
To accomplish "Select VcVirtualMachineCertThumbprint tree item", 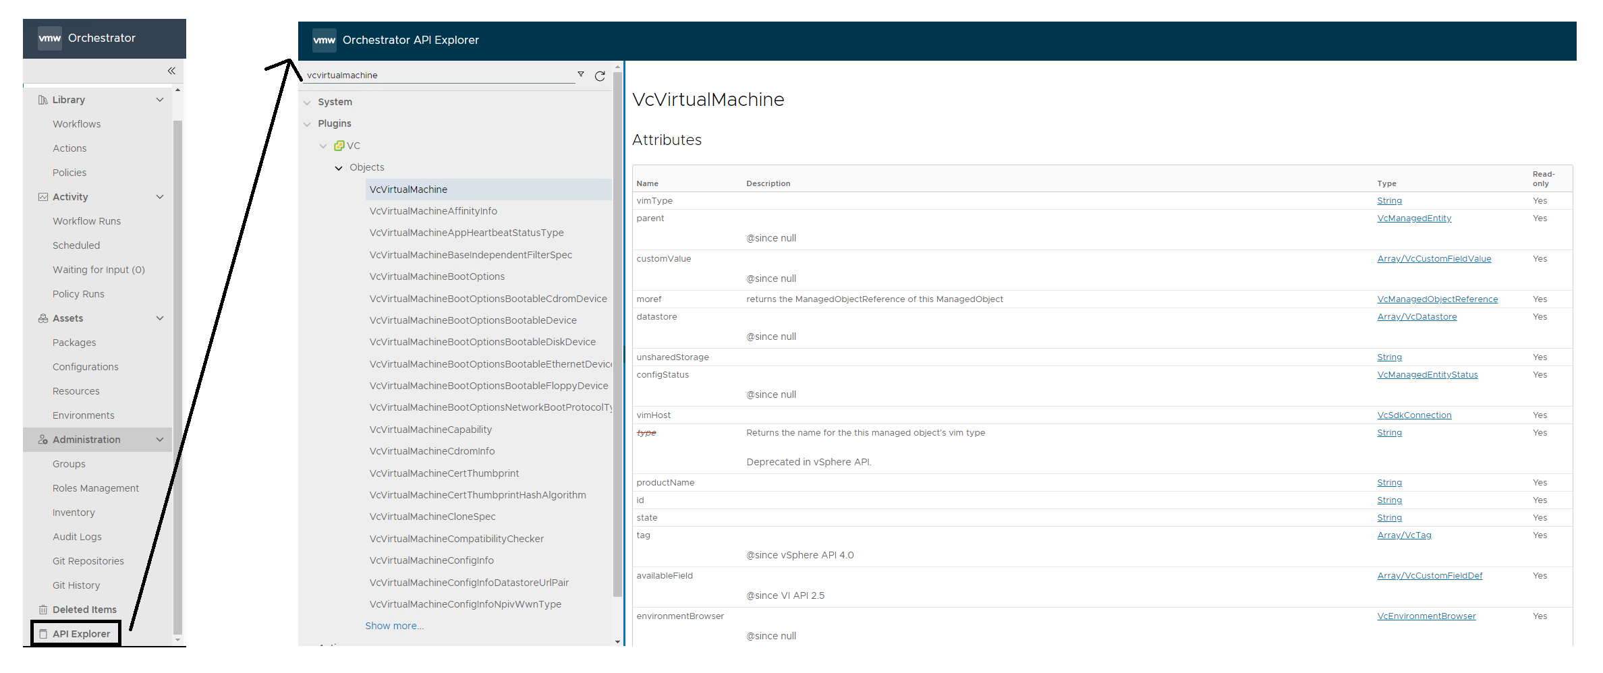I will click(444, 473).
